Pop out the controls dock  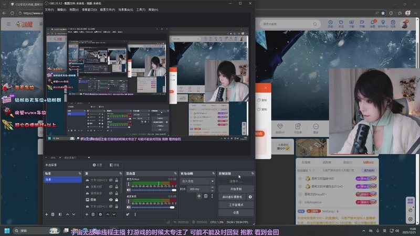pos(253,174)
